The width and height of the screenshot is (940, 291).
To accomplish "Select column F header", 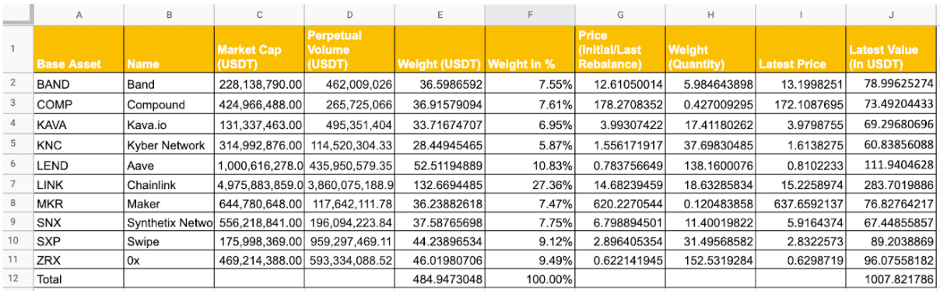I will pyautogui.click(x=530, y=14).
